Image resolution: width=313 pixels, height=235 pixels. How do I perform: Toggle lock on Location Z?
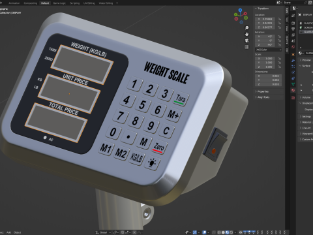(279, 27)
